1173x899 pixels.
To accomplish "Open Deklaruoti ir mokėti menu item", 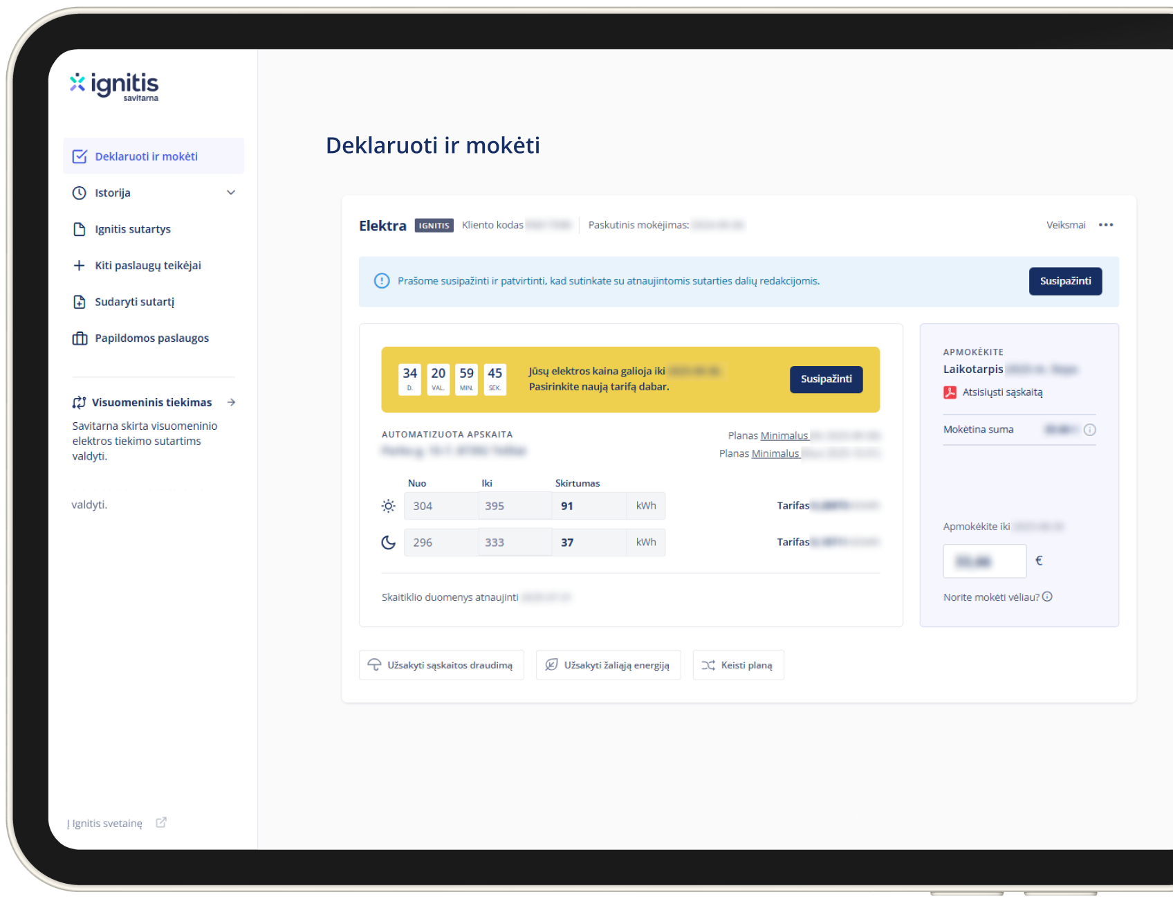I will (x=146, y=156).
